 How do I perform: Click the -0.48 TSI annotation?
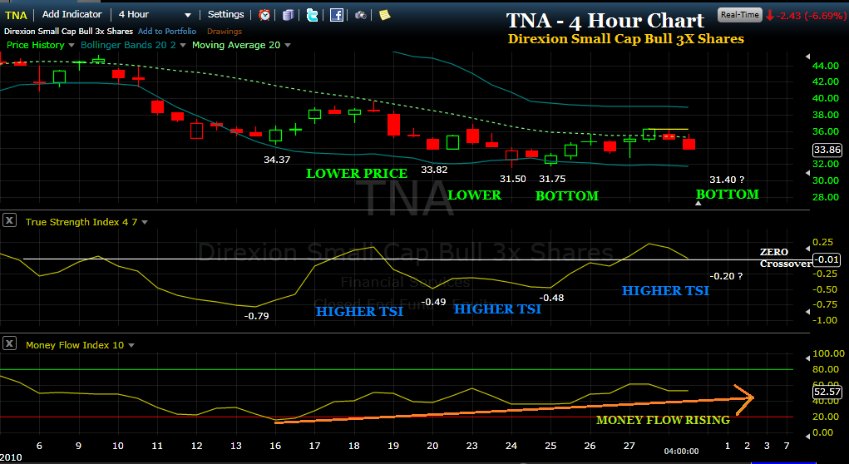coord(552,297)
